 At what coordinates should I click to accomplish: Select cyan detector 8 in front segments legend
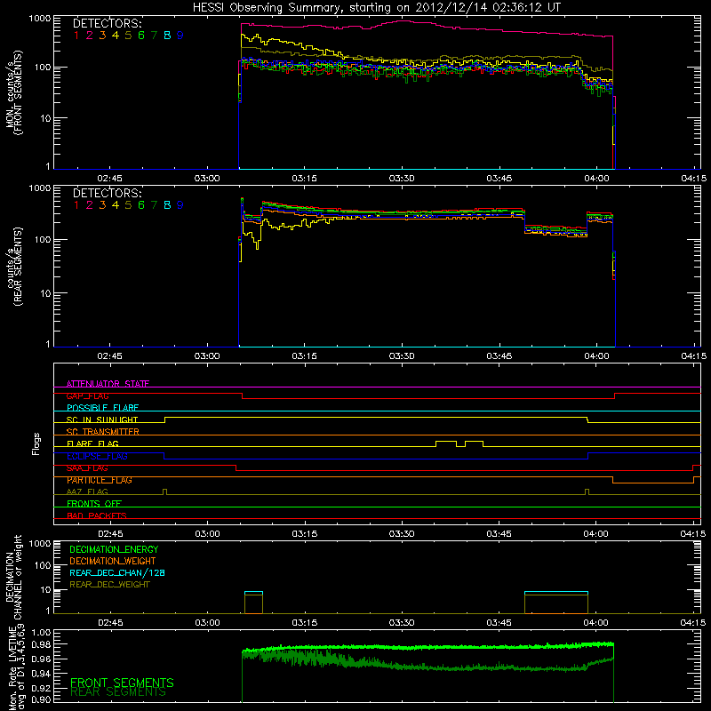tap(167, 36)
